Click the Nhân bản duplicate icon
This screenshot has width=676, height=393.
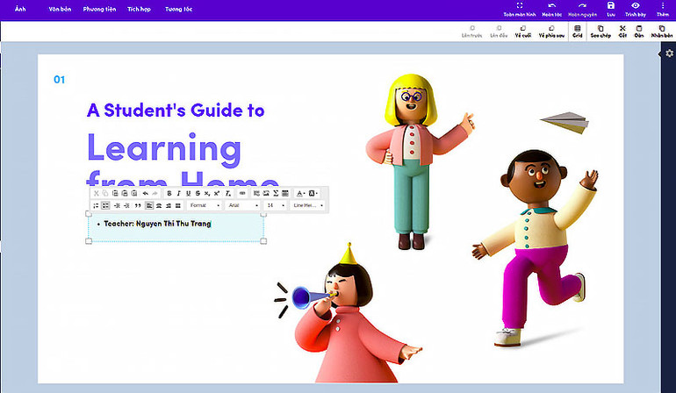point(662,32)
